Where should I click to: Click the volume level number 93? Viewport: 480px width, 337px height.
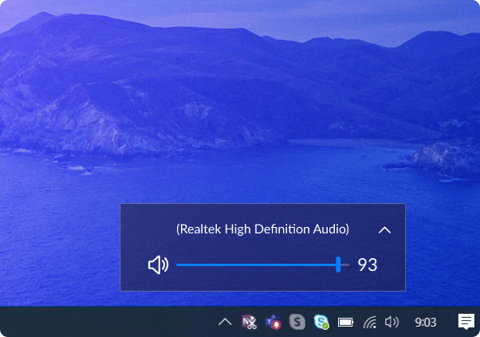coord(367,265)
